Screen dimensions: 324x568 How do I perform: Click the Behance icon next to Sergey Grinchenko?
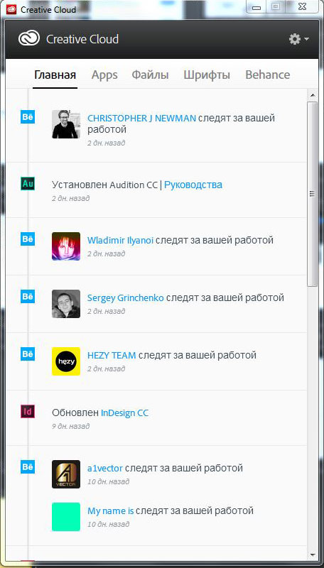pos(28,297)
